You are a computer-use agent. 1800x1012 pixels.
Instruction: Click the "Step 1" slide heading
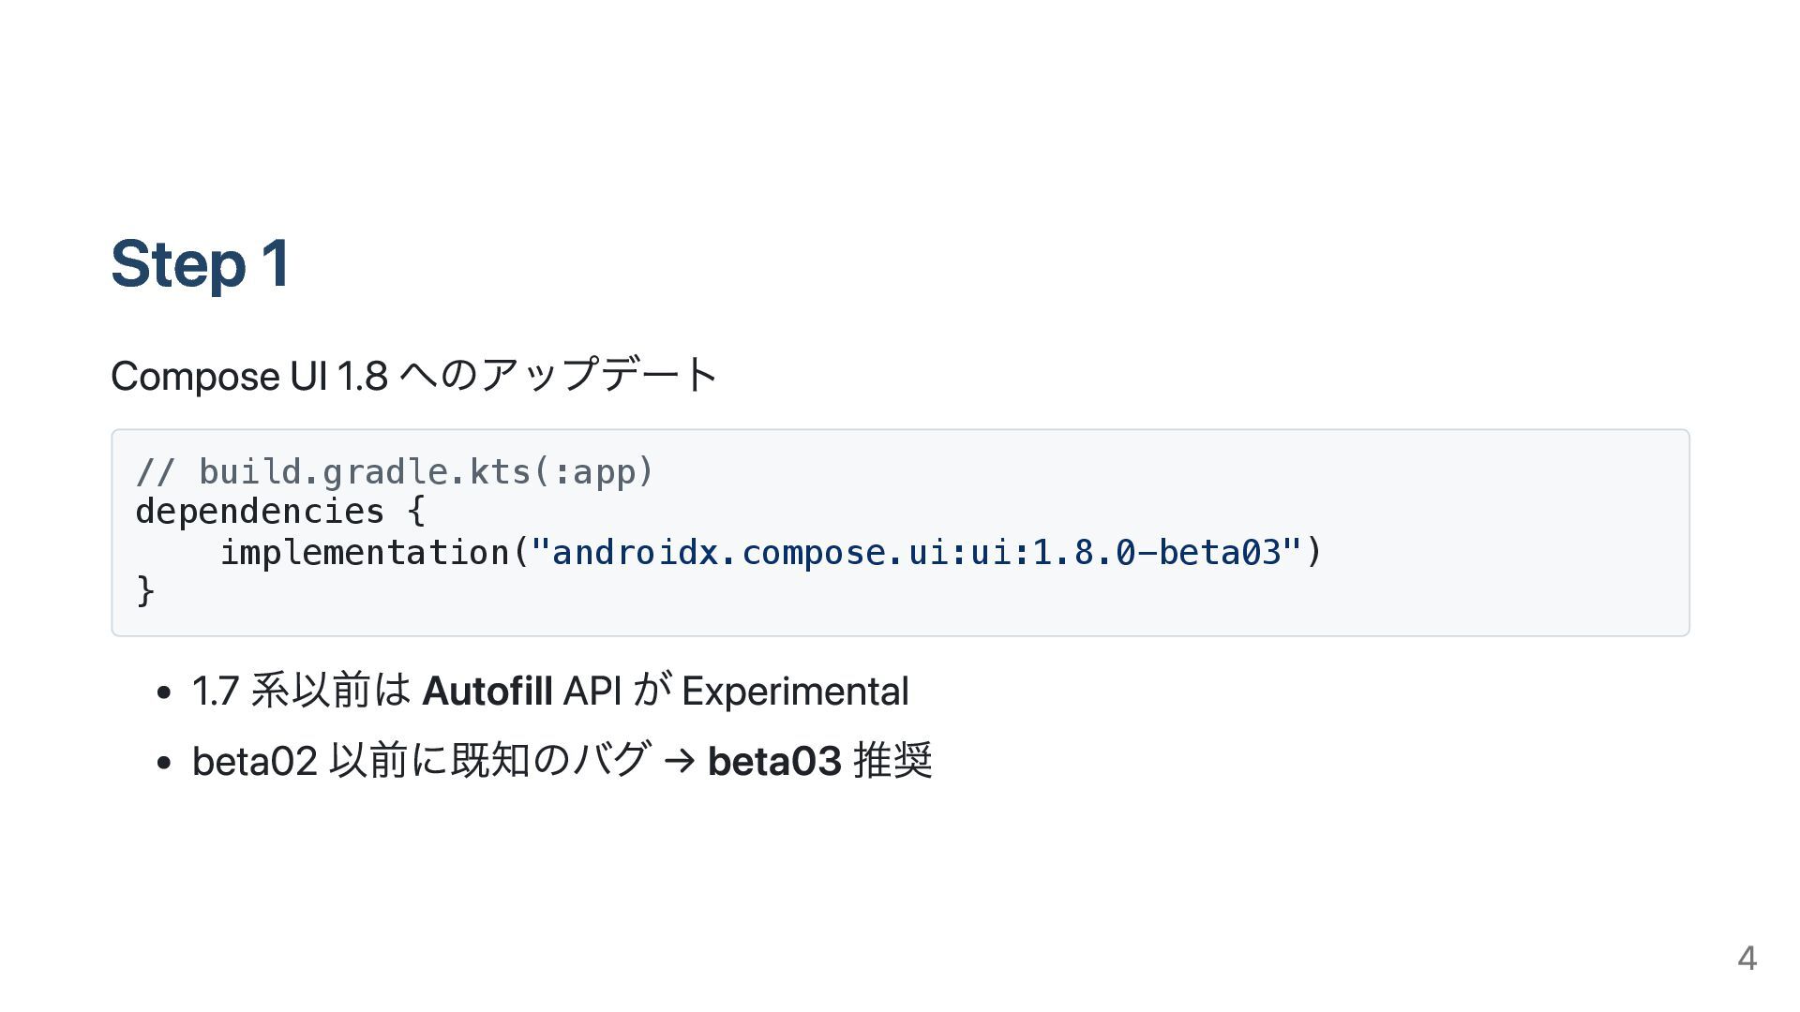coord(200,263)
